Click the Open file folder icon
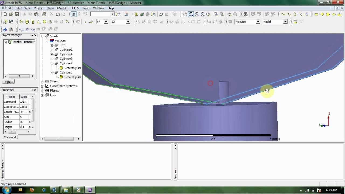 tap(11, 14)
